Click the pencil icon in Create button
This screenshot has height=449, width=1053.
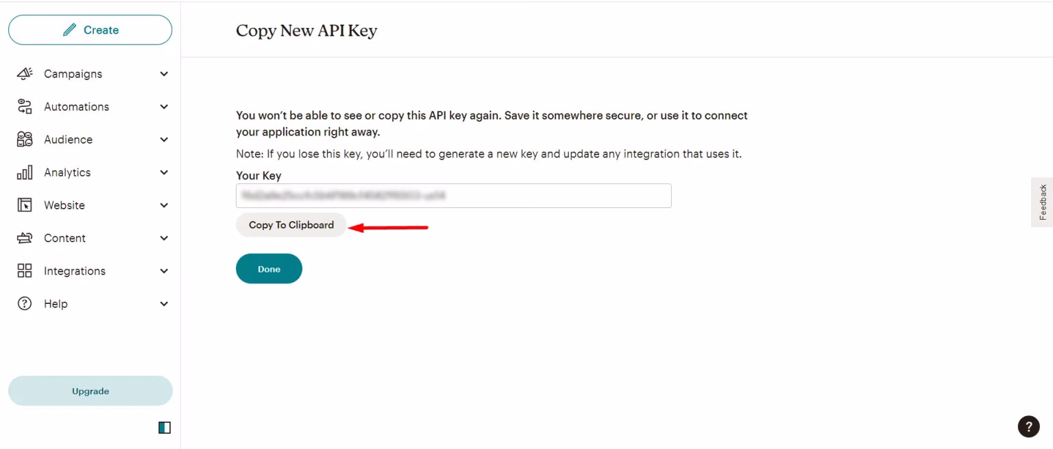69,30
